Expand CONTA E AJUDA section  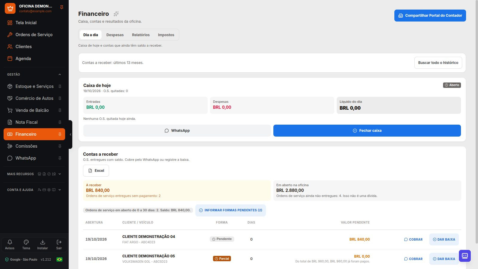(34, 190)
